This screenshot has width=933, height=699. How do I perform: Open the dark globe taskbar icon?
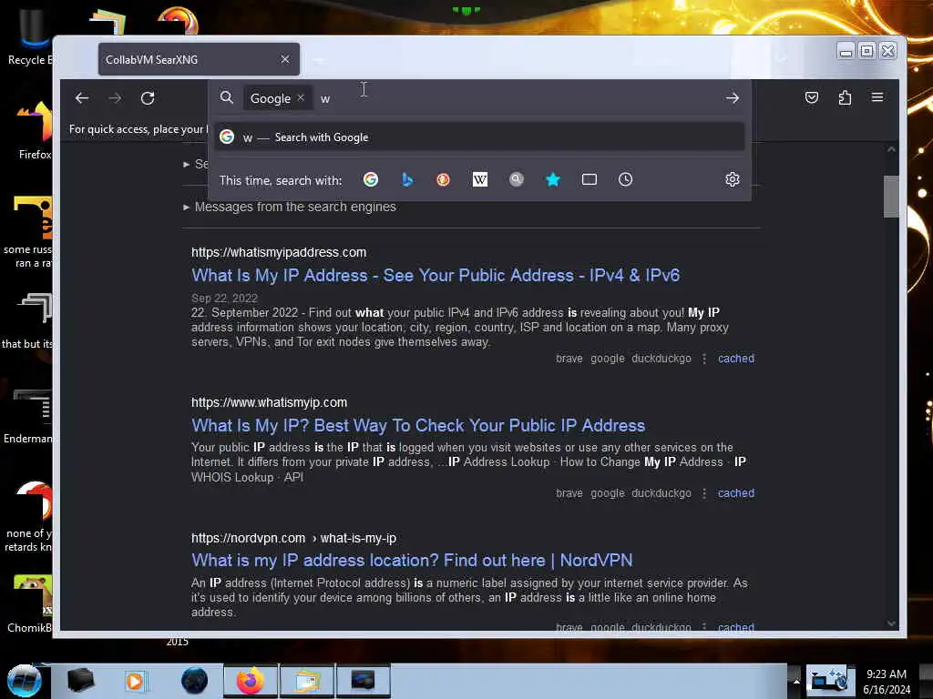point(194,681)
